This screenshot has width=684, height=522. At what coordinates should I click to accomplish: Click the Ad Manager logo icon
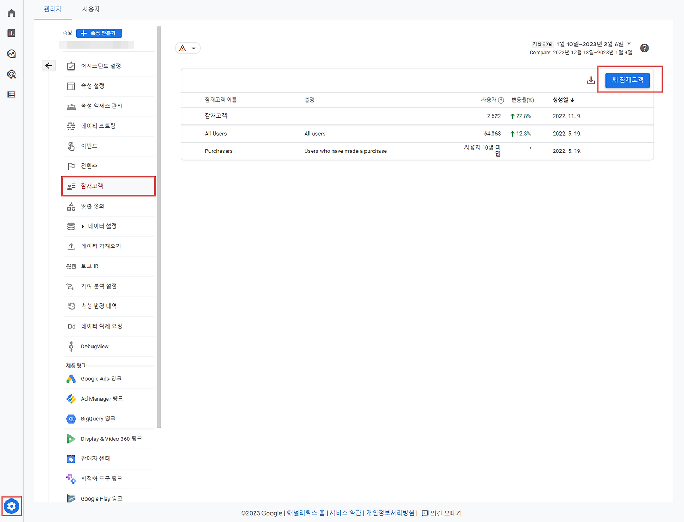71,399
